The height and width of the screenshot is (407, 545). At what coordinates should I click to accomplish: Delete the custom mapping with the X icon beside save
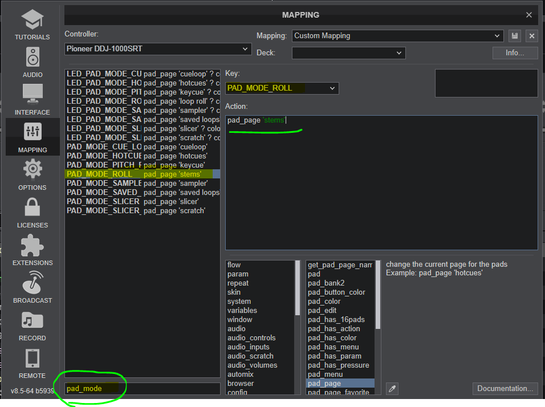(532, 36)
